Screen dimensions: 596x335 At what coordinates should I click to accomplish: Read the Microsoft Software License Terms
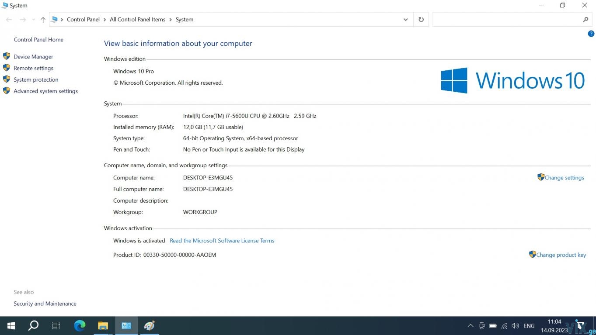tap(222, 241)
